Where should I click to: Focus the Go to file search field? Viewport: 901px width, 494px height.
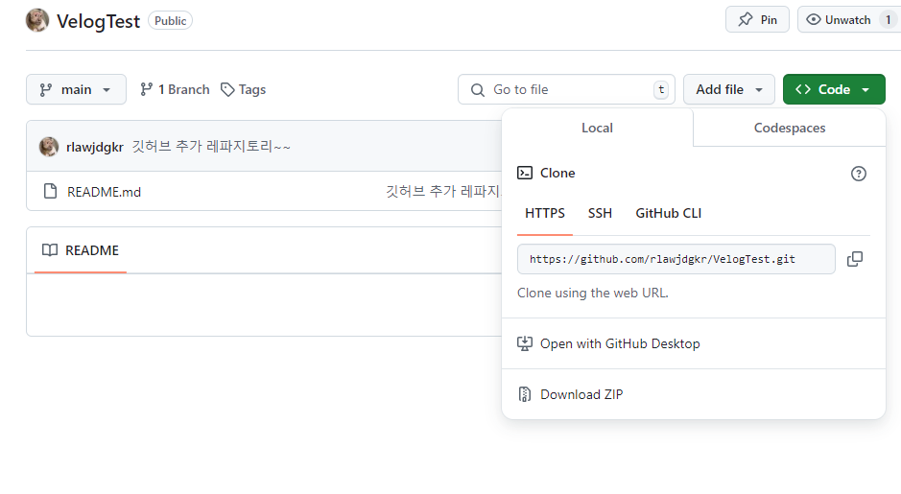566,89
